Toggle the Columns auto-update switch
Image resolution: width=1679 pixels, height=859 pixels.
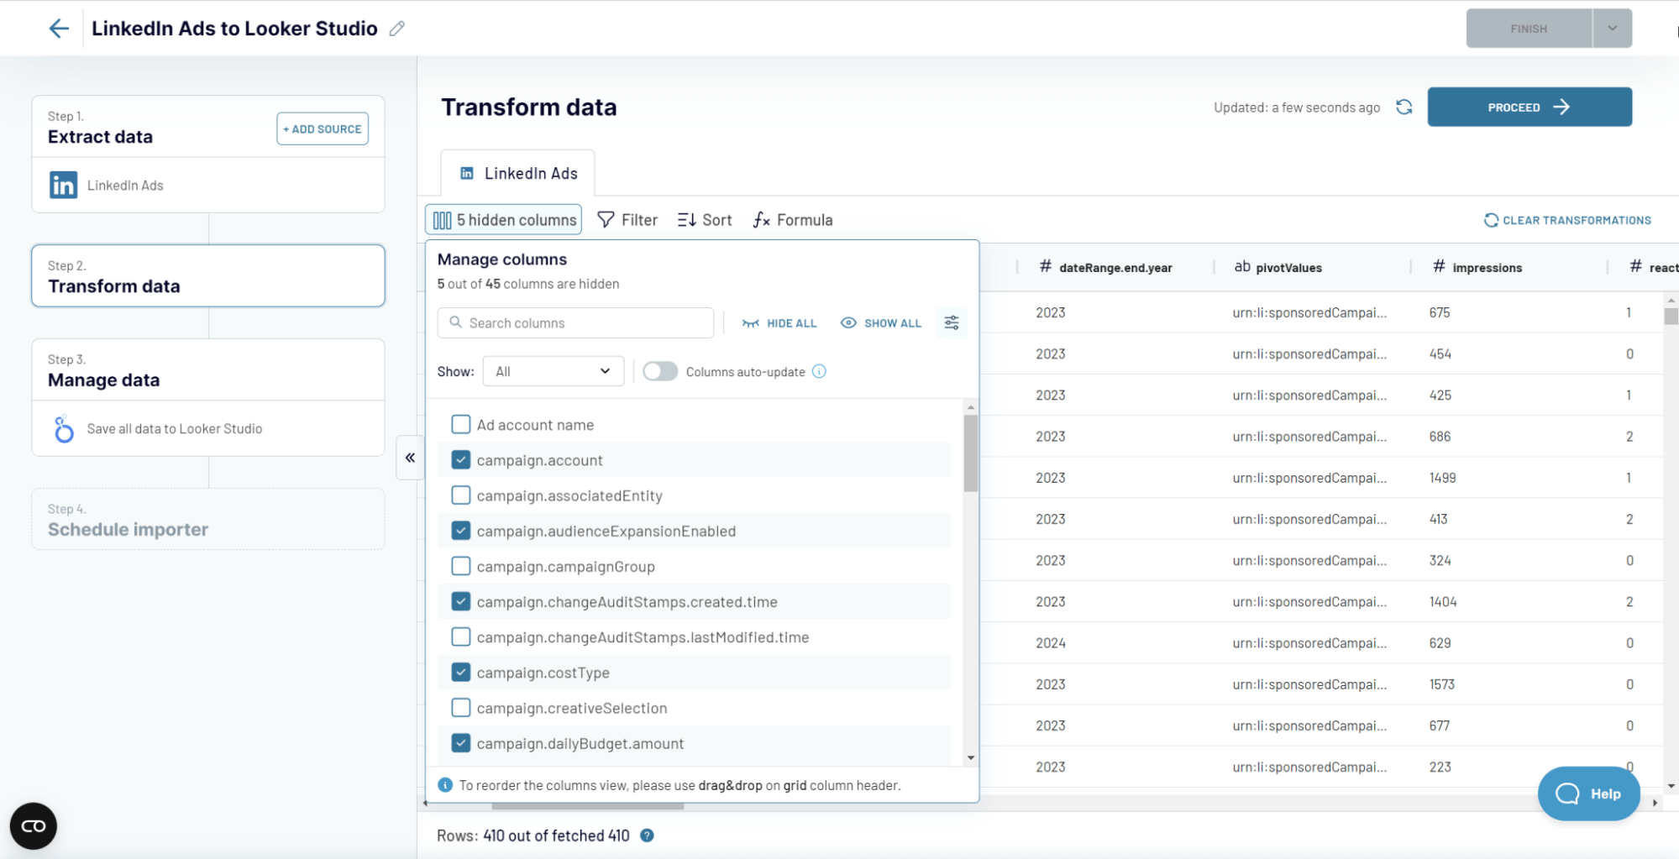660,371
